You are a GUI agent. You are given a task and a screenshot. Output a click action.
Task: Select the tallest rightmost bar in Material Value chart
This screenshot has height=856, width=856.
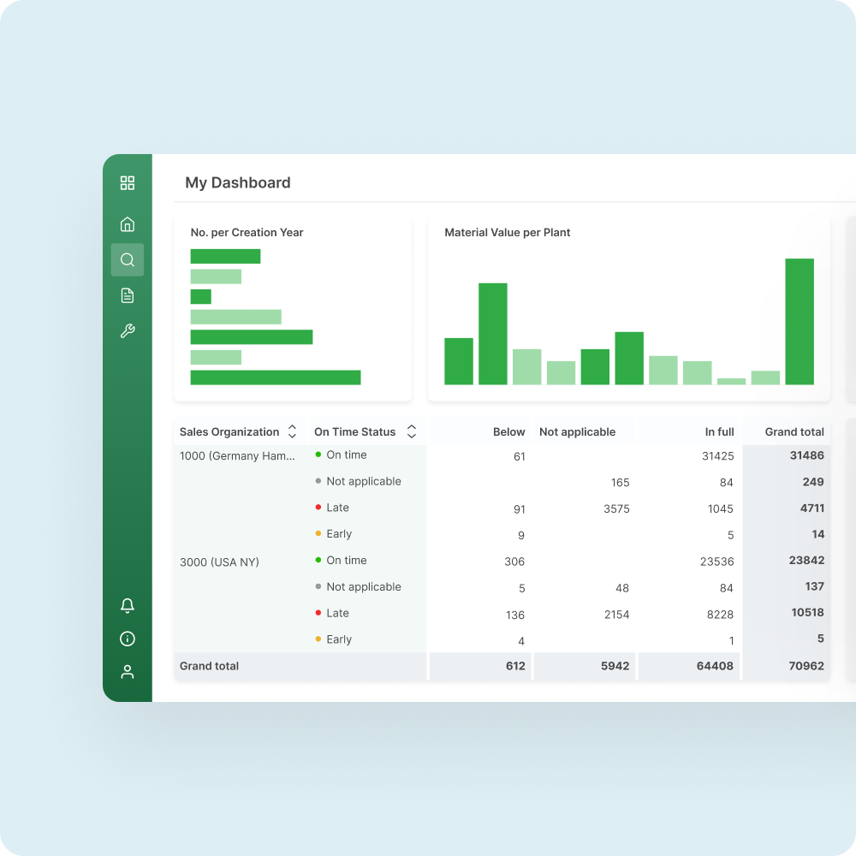coord(800,322)
